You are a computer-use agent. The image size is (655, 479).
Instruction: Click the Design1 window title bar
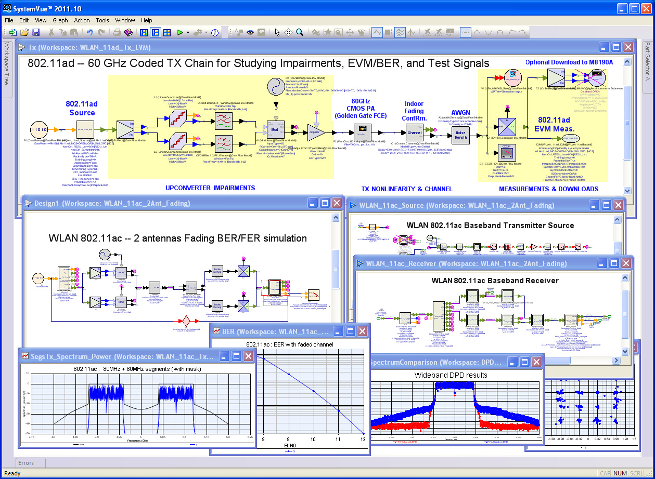click(156, 203)
